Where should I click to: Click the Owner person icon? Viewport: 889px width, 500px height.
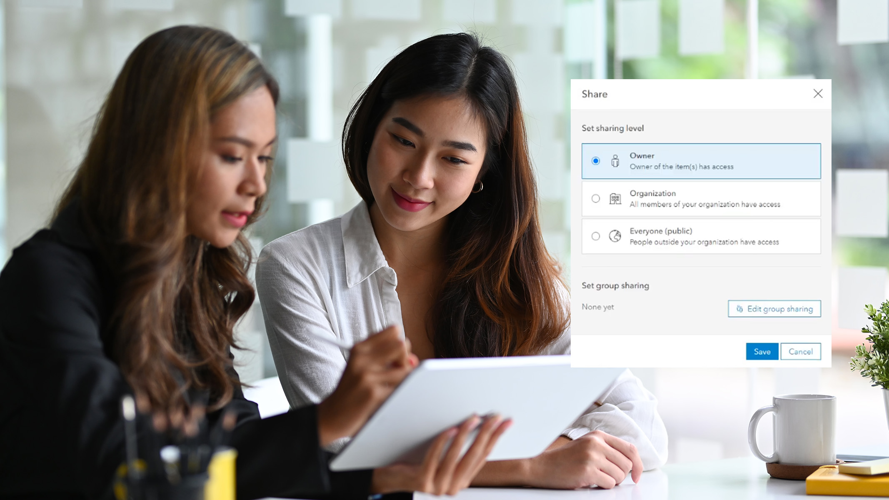point(615,161)
